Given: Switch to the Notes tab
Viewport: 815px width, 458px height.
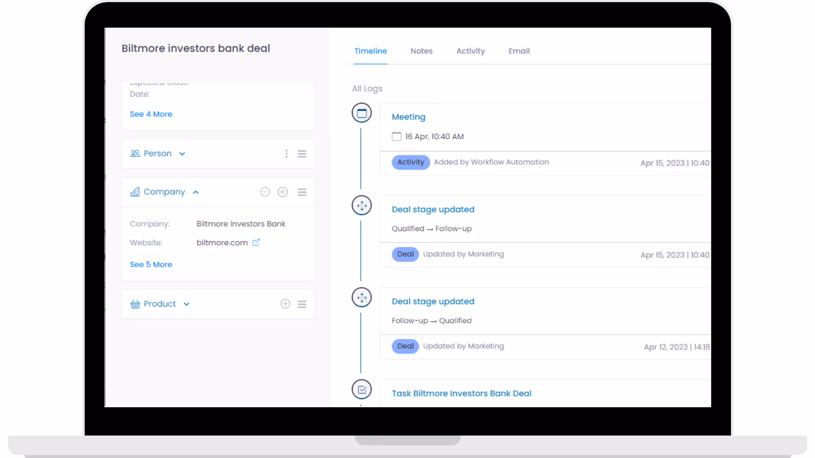Looking at the screenshot, I should click(421, 51).
